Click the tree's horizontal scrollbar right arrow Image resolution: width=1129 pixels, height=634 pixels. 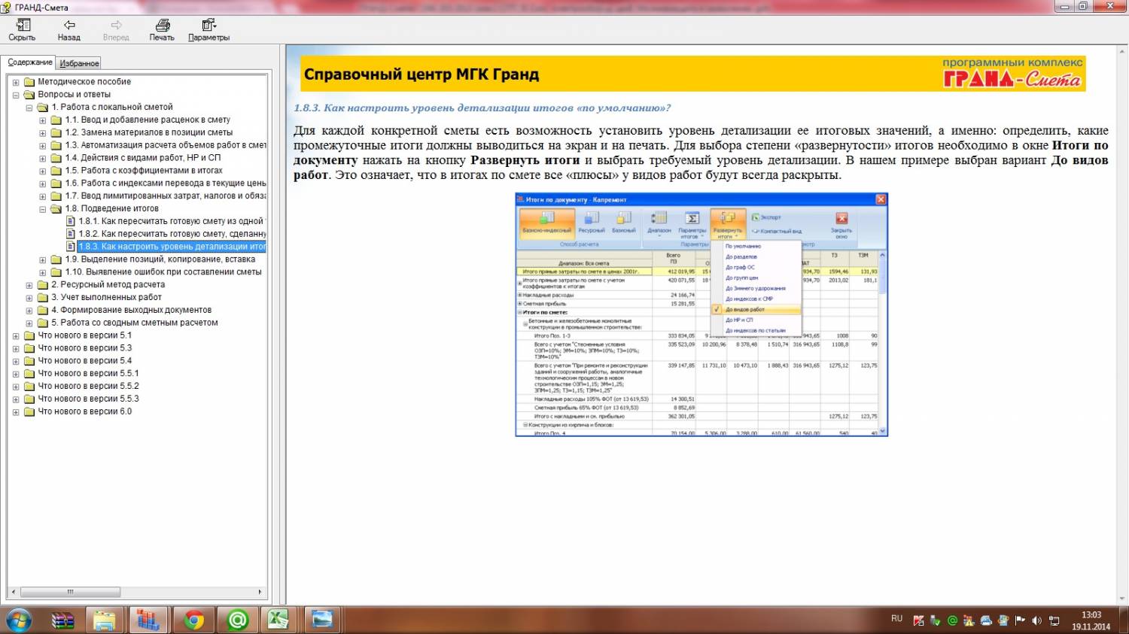[260, 592]
